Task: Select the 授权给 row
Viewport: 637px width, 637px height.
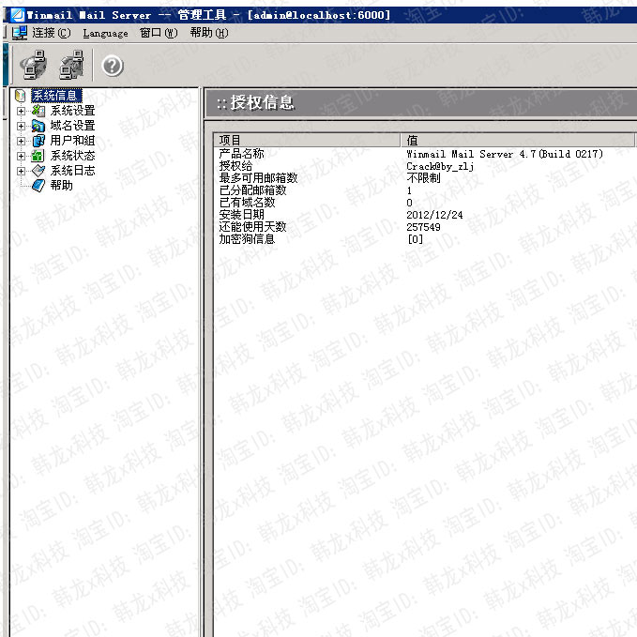Action: click(x=425, y=166)
